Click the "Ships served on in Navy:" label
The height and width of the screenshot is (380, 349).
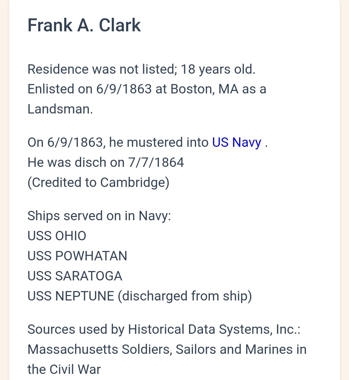(x=99, y=216)
